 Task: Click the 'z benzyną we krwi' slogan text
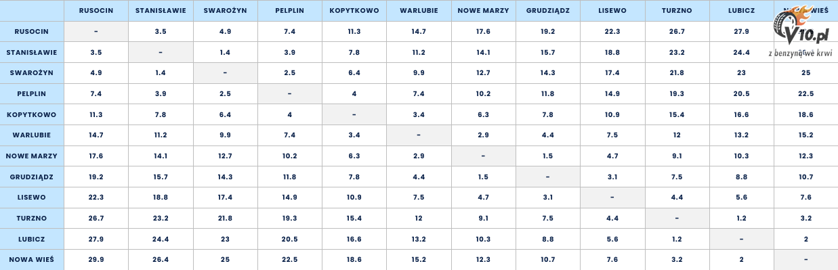pos(800,53)
